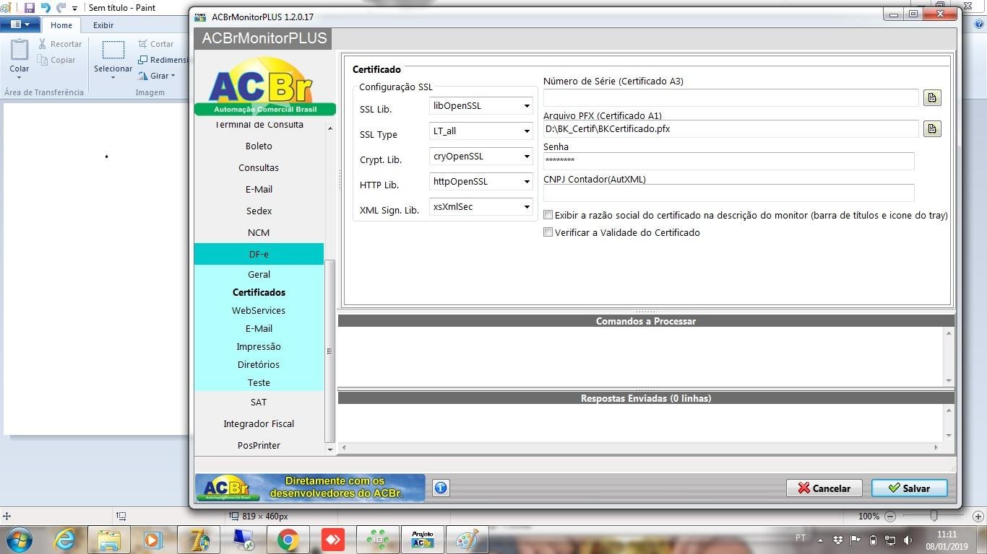Open WebServices under DF-e
987x554 pixels.
tap(259, 310)
